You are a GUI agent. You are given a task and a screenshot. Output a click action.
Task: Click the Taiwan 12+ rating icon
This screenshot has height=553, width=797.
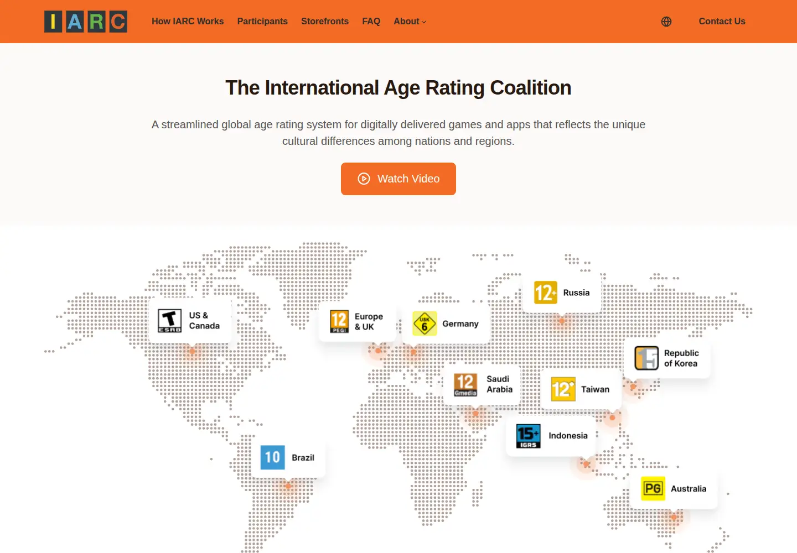point(563,389)
